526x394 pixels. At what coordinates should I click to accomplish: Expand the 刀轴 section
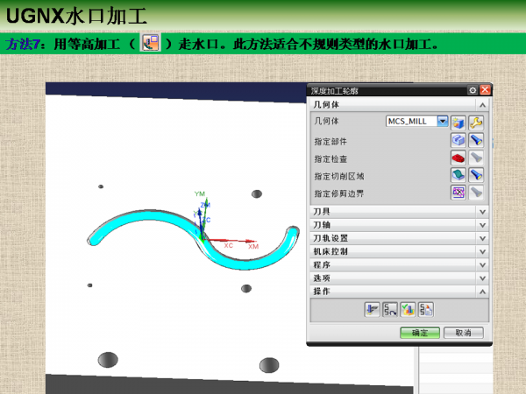coord(482,225)
